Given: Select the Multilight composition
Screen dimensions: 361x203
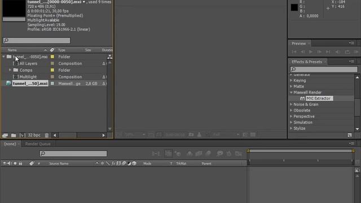Looking at the screenshot, I should 28,77.
